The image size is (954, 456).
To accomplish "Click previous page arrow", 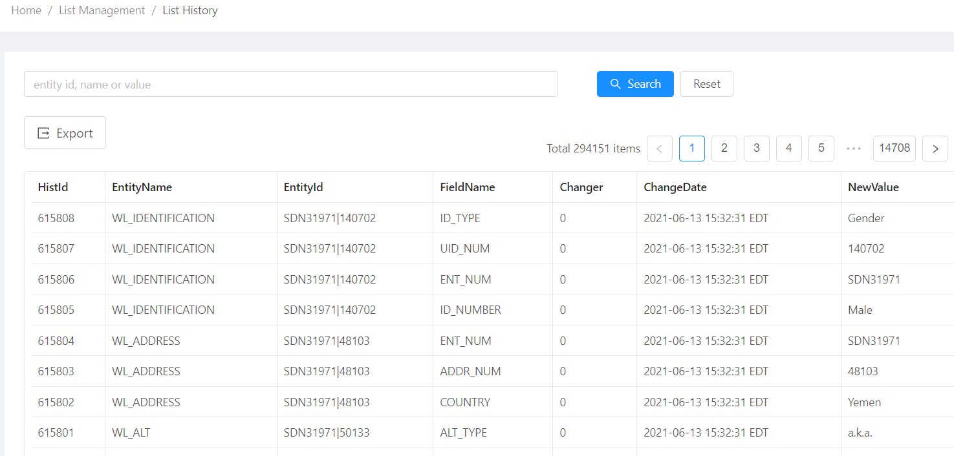I will pyautogui.click(x=660, y=149).
